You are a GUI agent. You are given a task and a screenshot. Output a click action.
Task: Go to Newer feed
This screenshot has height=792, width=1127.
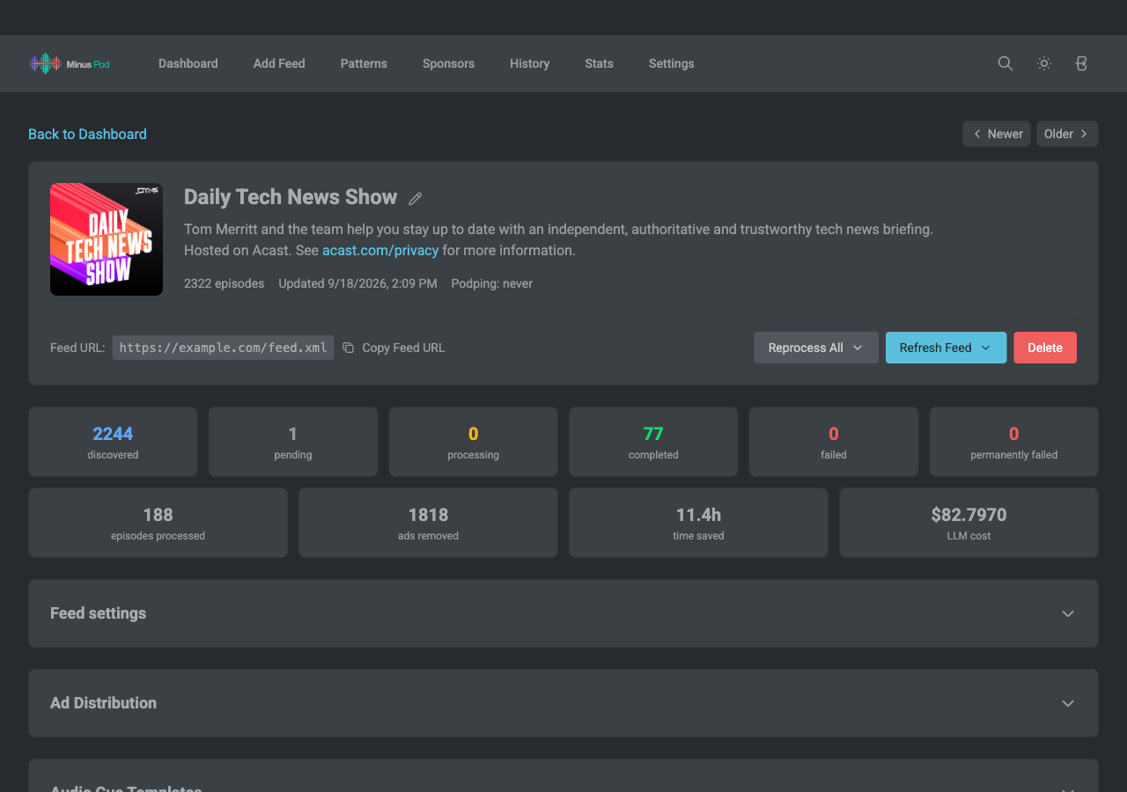(x=997, y=134)
